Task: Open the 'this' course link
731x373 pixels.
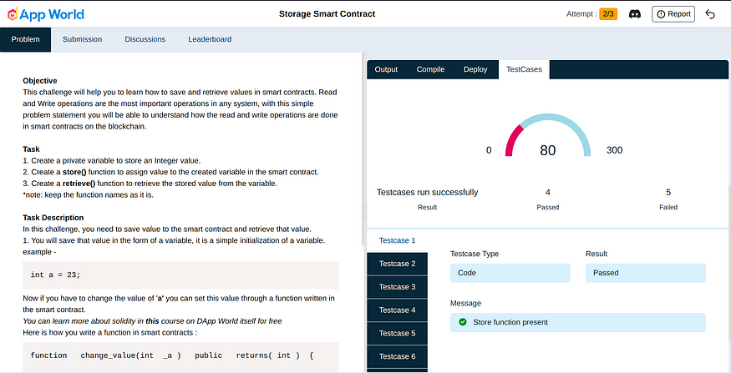Action: pyautogui.click(x=152, y=321)
